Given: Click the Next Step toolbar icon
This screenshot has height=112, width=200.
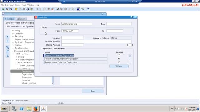Looking at the screenshot, I should pyautogui.click(x=20, y=9).
